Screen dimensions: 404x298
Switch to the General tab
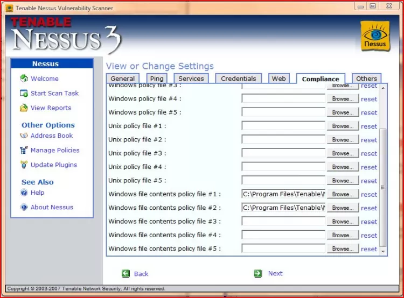pyautogui.click(x=123, y=79)
